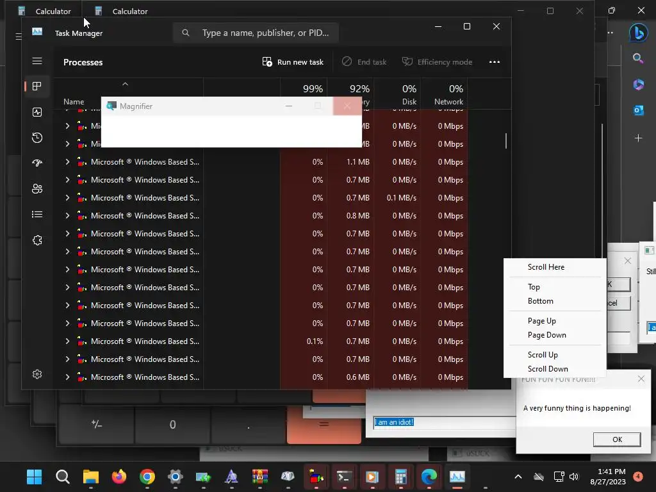Click Run new task button
The width and height of the screenshot is (656, 492).
(293, 62)
